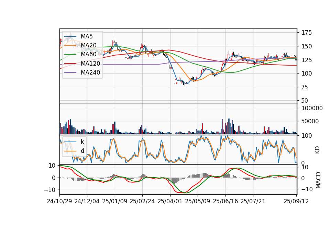
Task: Select the d legend entry in KD panel
Action: click(x=82, y=151)
